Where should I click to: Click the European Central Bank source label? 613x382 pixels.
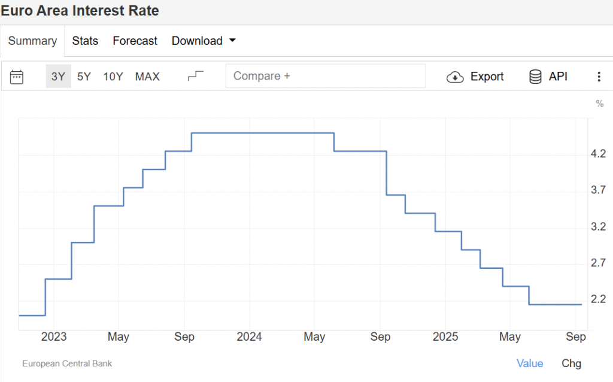coord(67,363)
